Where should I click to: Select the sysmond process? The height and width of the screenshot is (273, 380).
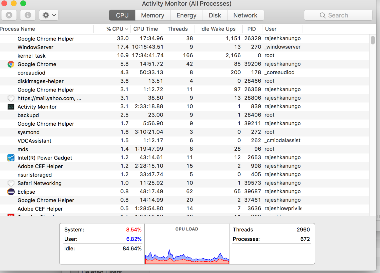[x=184, y=132]
